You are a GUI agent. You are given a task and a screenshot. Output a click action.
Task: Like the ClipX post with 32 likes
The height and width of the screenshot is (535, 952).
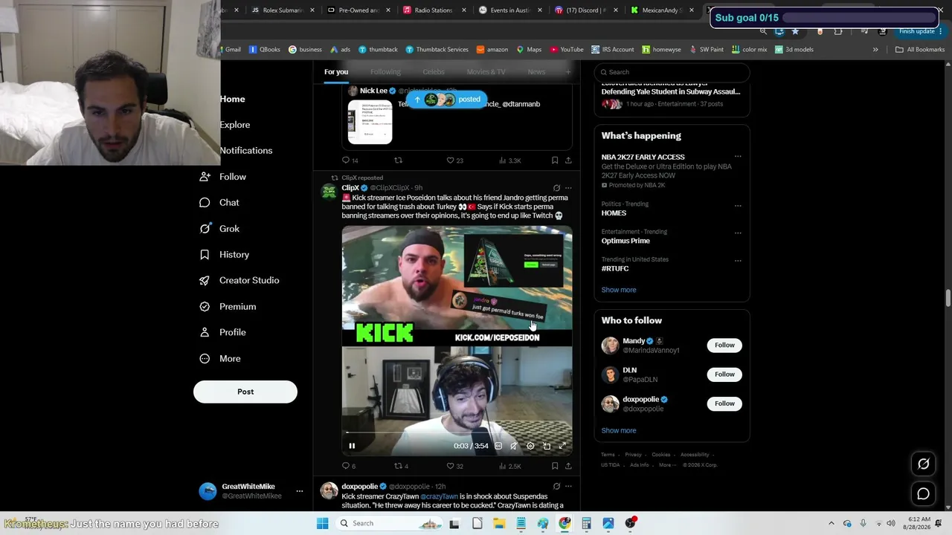[454, 467]
